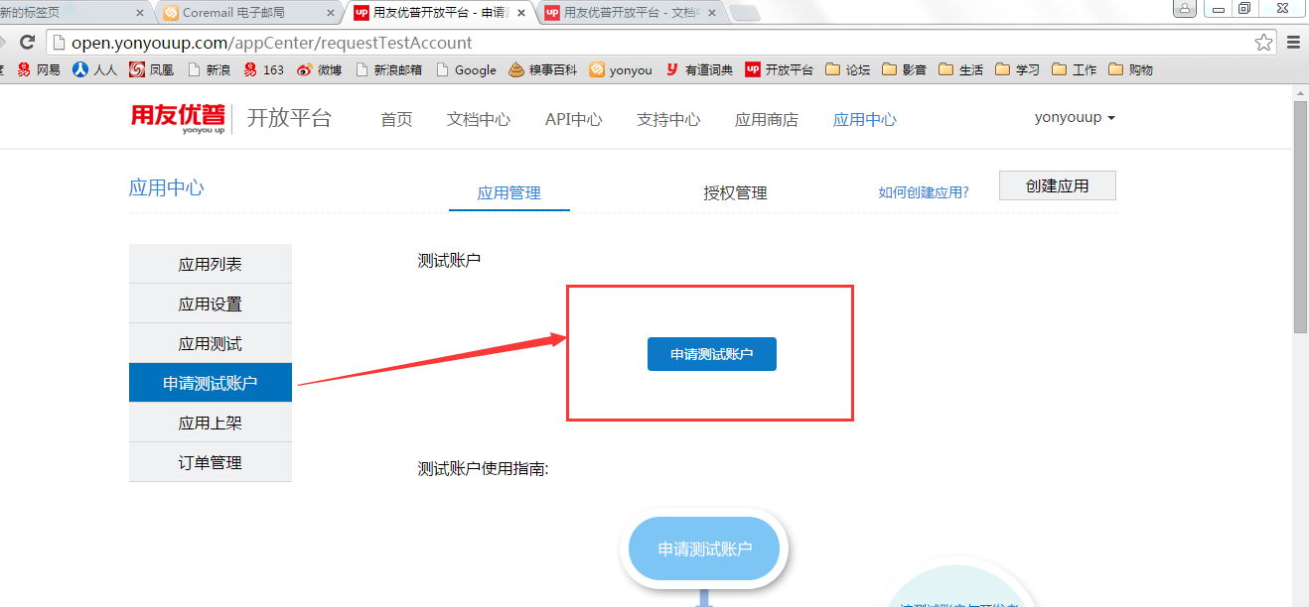
Task: Open 应用测试 in the sidebar
Action: tap(211, 343)
